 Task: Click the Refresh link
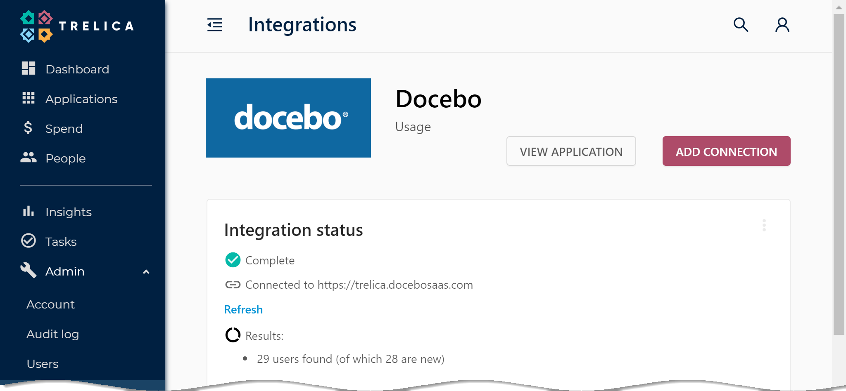pos(243,309)
